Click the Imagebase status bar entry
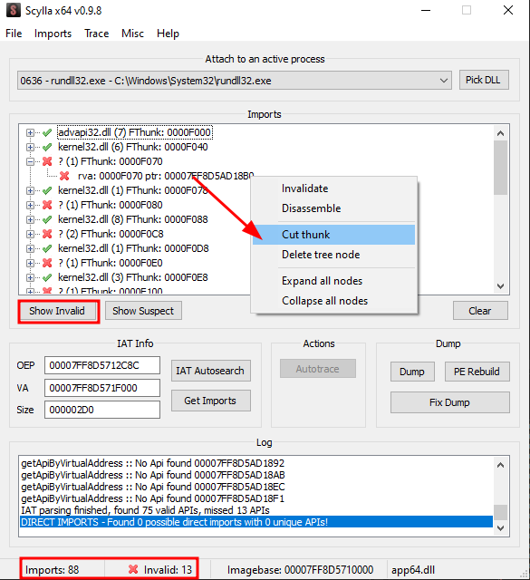The width and height of the screenshot is (530, 580). [300, 570]
